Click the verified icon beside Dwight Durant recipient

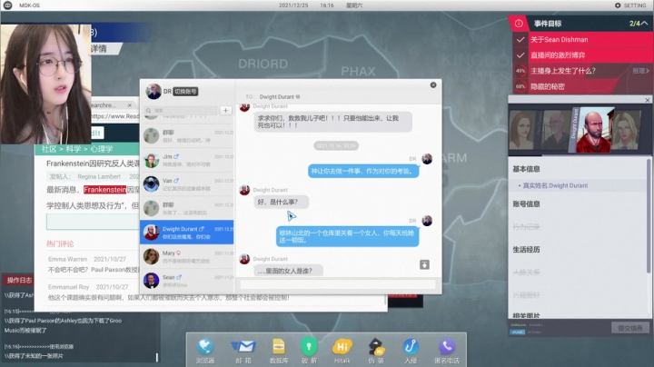[x=298, y=97]
